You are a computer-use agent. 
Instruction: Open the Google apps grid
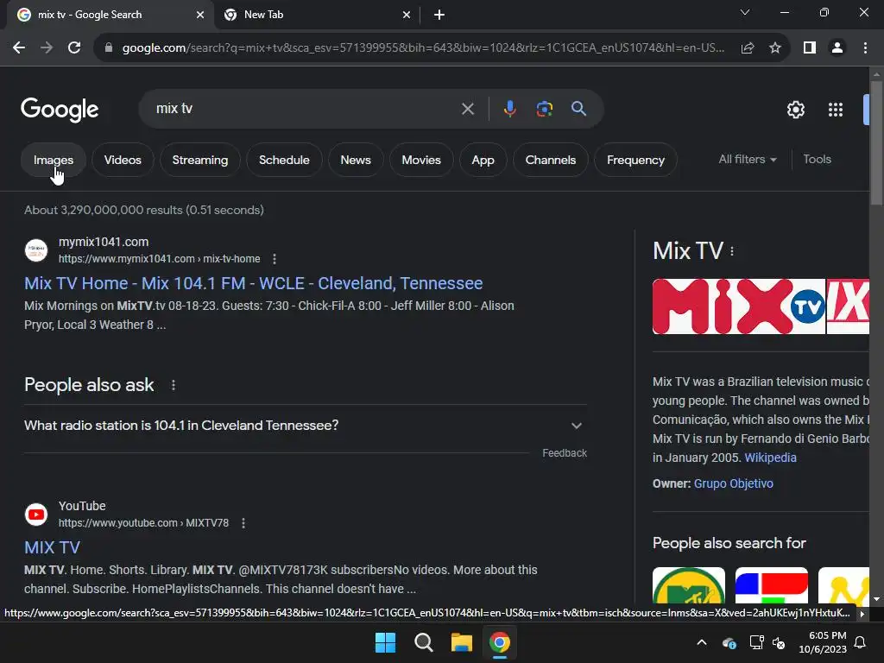836,110
